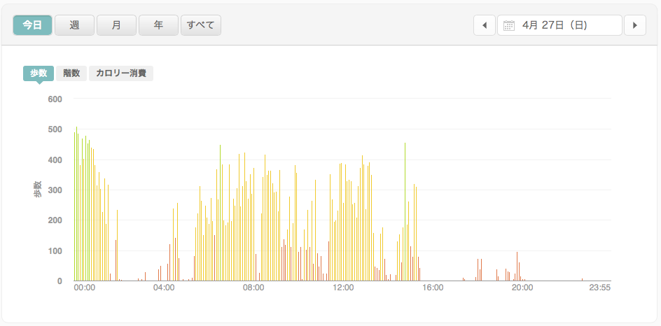Click the 200 y-axis label
This screenshot has width=661, height=326.
tap(55, 220)
